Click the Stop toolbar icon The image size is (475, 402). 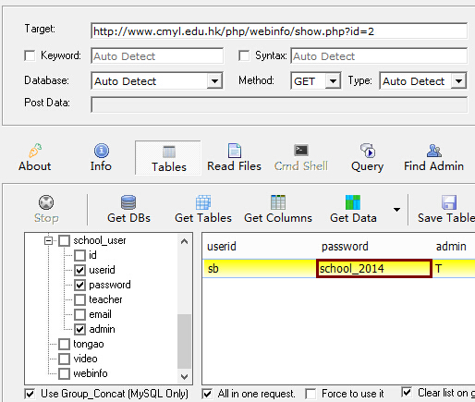pos(46,202)
